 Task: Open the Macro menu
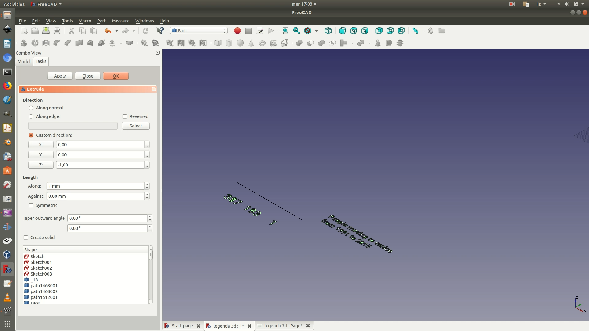[x=85, y=21]
